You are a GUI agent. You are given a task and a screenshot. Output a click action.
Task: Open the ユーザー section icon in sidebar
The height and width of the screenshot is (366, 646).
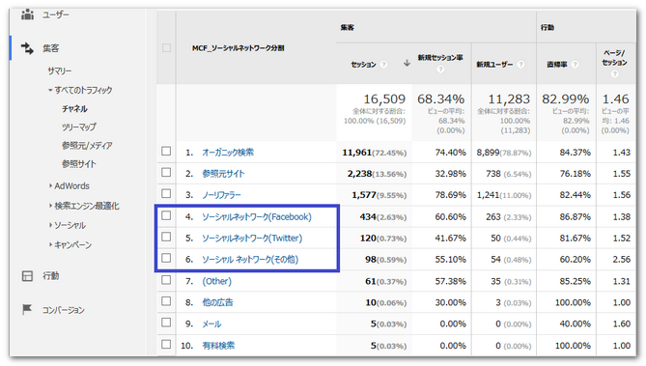tap(28, 14)
